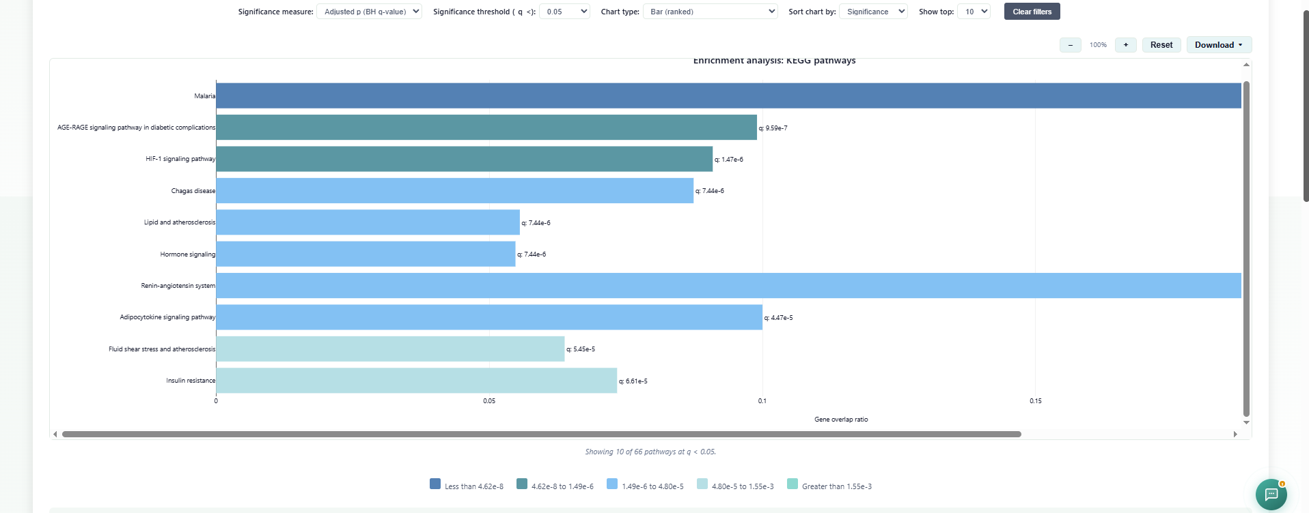Select the HIF-1 signaling pathway bar
Image resolution: width=1309 pixels, height=513 pixels.
coord(465,159)
